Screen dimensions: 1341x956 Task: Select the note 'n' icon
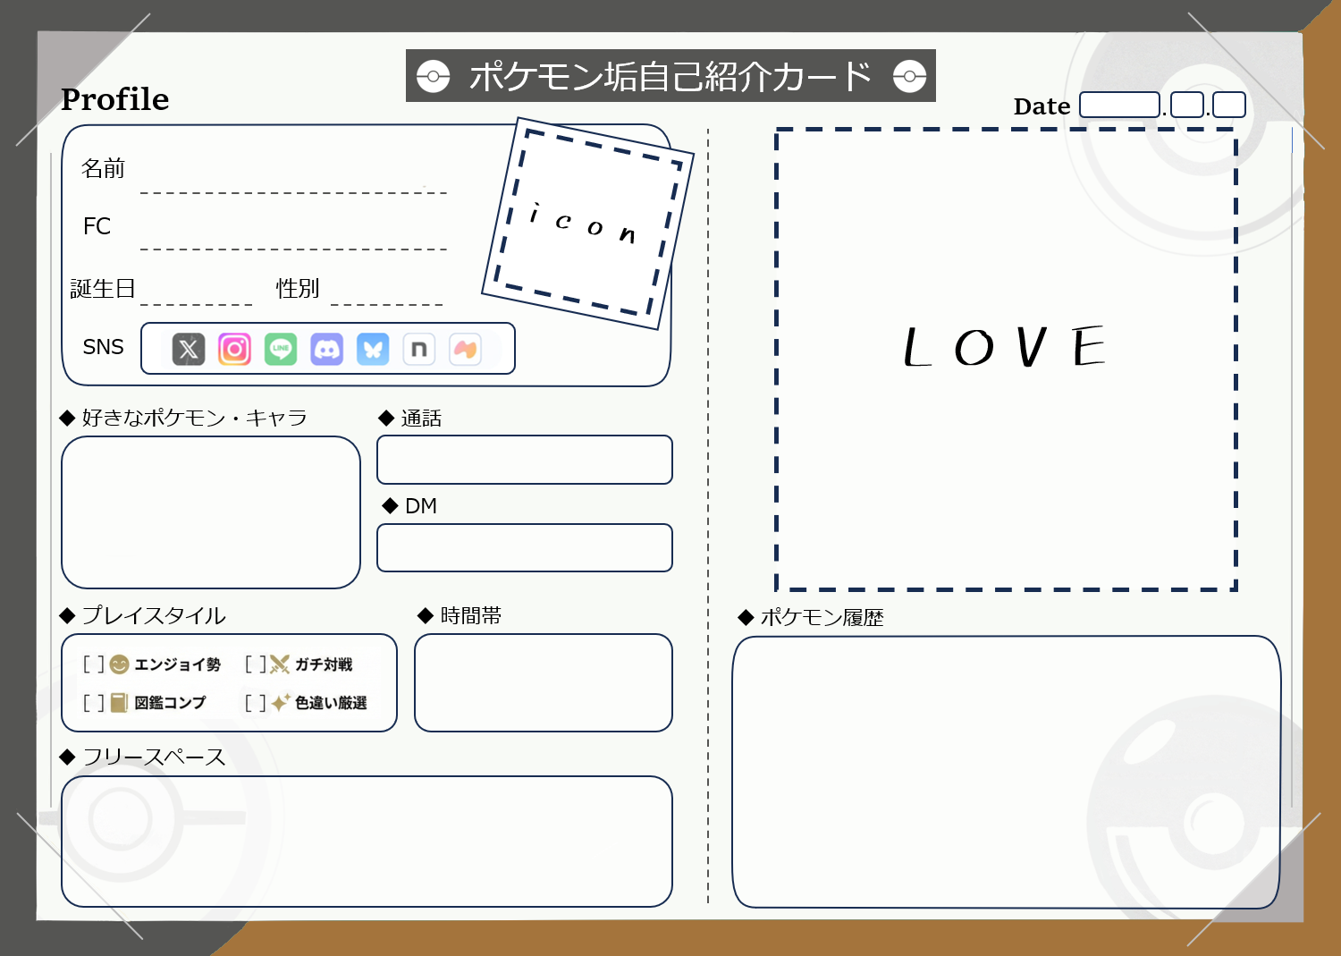(x=419, y=349)
